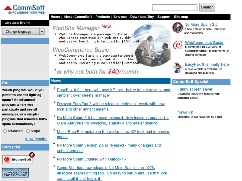This screenshot has width=242, height=181.
Task: Select the Advanced poll option
Action: coord(5,131)
